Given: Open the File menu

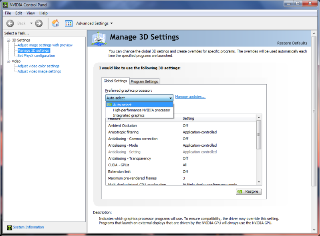Looking at the screenshot, I should point(8,13).
